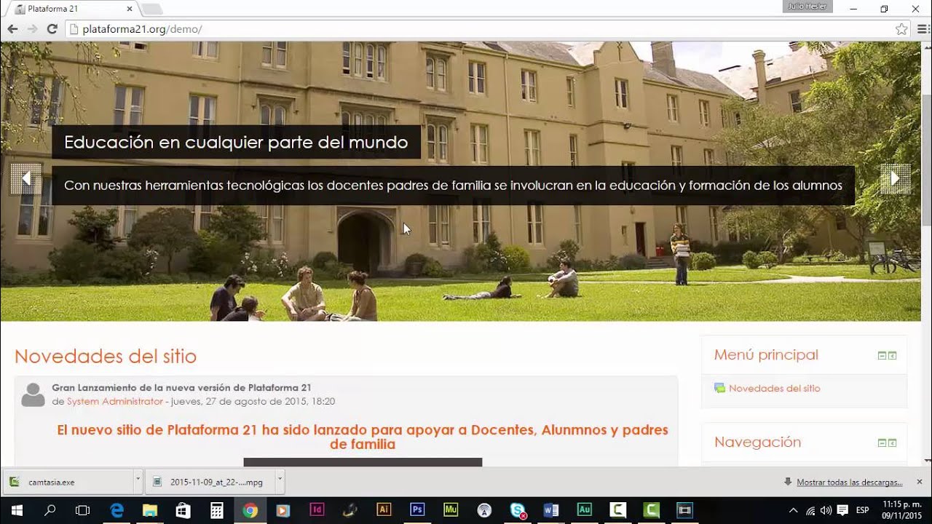Viewport: 932px width, 524px height.
Task: Launch Microsoft Edge from taskbar
Action: [116, 510]
